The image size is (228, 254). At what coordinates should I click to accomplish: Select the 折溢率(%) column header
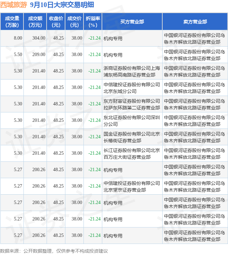(x=93, y=22)
